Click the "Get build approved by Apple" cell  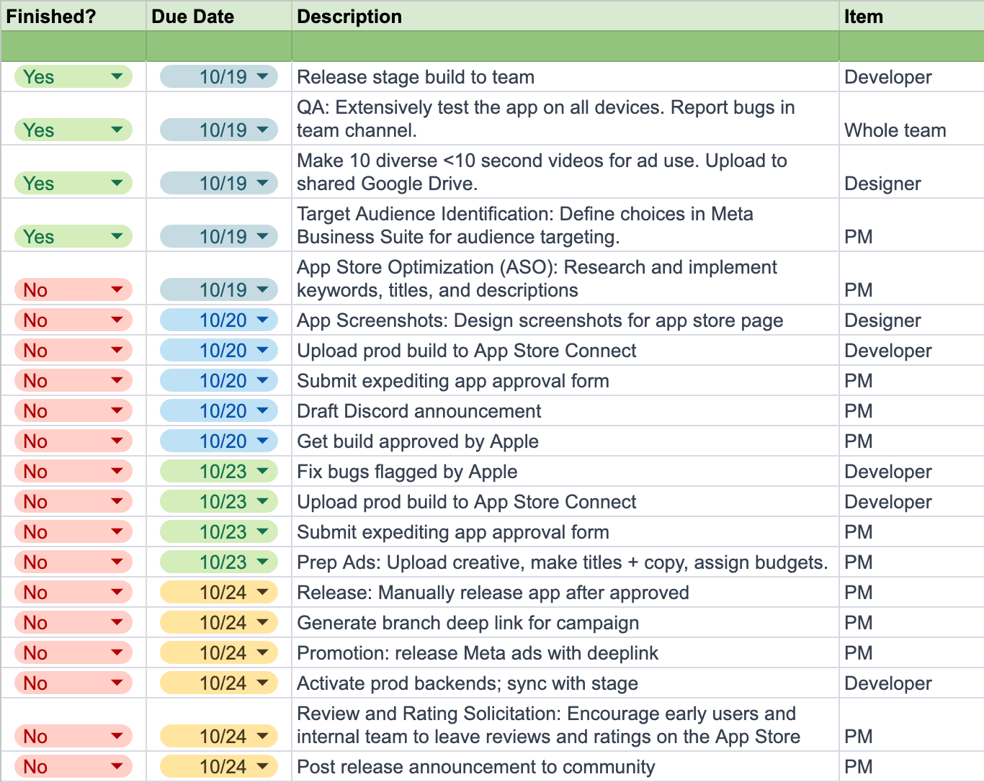[x=565, y=441]
